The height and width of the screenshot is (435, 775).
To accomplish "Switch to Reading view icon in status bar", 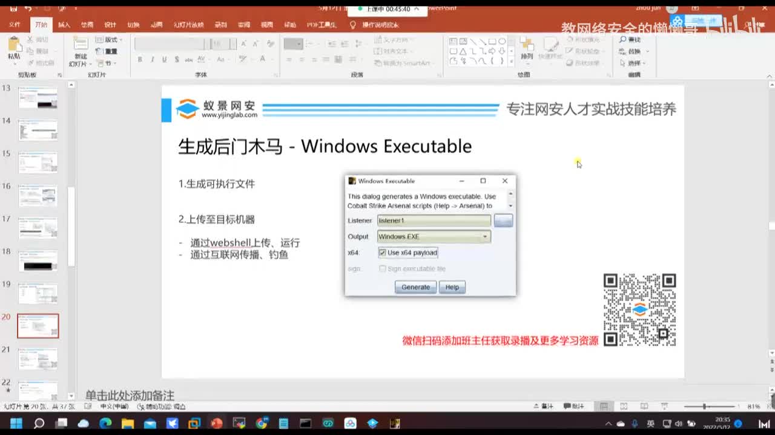I will point(644,407).
